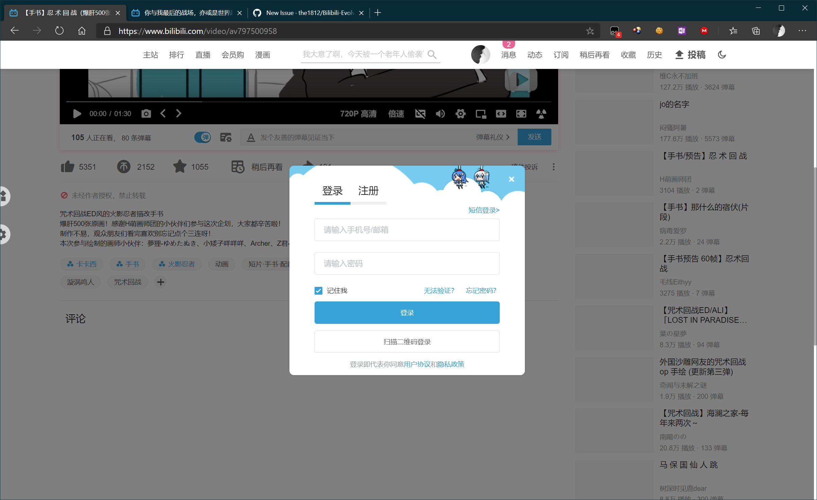Open 动态 in header
817x500 pixels.
[x=535, y=55]
